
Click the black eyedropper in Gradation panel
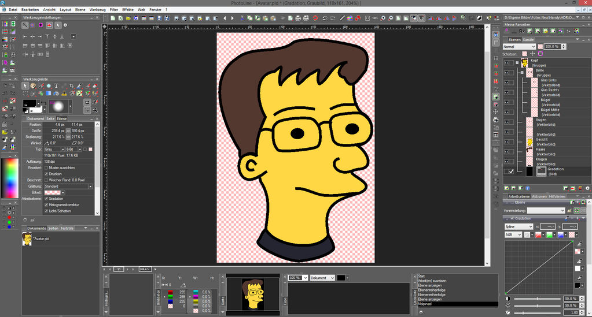click(x=579, y=278)
